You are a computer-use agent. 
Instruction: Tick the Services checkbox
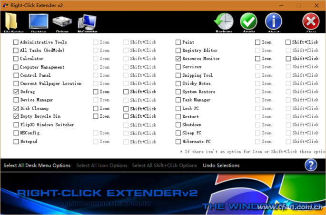[x=178, y=67]
